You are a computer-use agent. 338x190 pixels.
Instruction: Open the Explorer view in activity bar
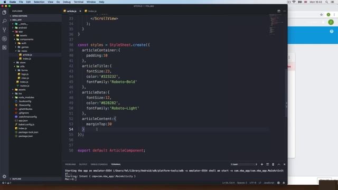4,13
